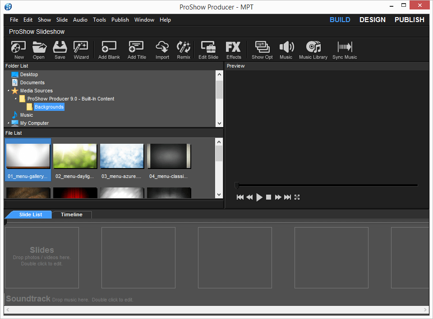Add Blank slide via the toolbar
Screen dimensions: 433x319
[109, 50]
